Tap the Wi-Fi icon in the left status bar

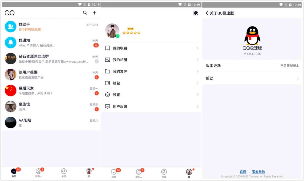[80, 5]
